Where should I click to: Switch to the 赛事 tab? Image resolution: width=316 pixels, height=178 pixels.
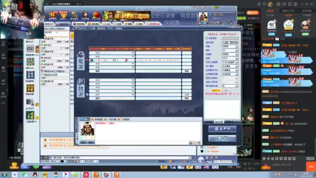point(129,24)
